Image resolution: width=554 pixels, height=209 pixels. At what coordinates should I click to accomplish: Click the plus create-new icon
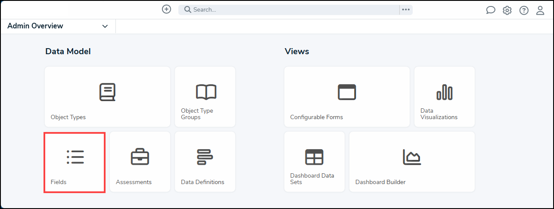[x=166, y=9]
